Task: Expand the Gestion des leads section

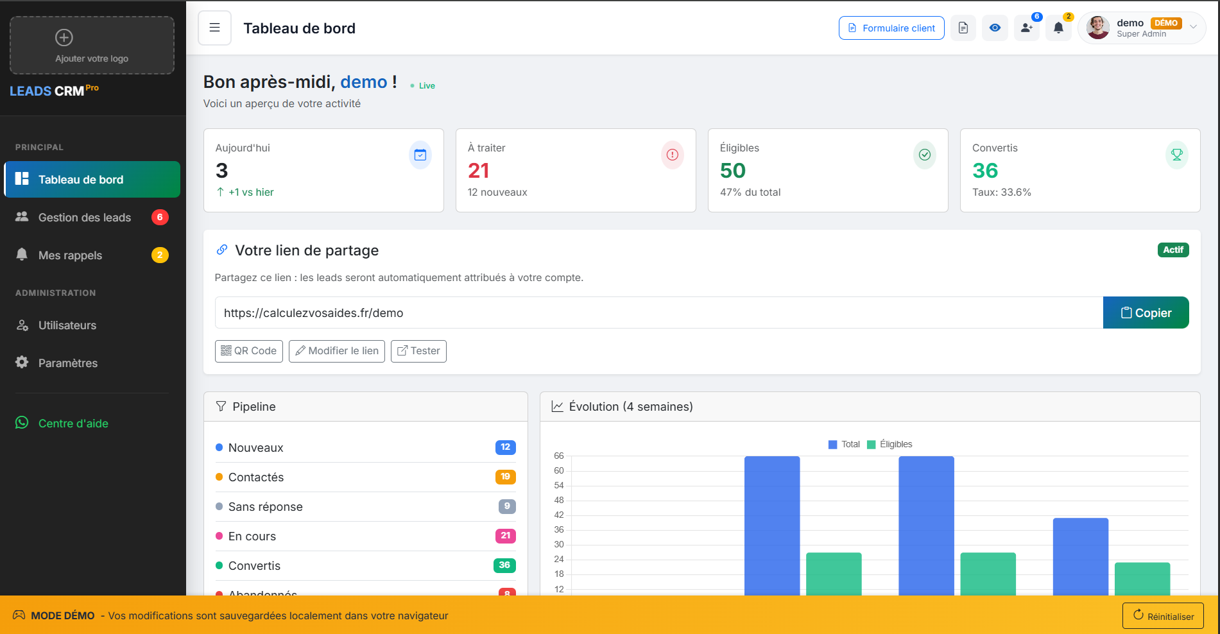Action: pos(85,217)
